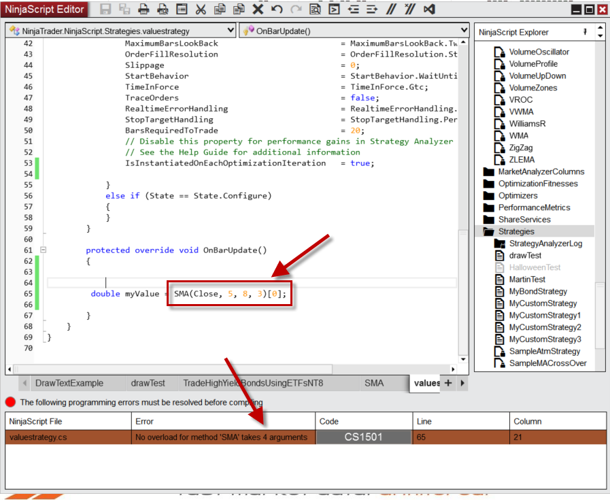The image size is (610, 500).
Task: Click the code editor scroll-up arrow
Action: tap(463, 42)
